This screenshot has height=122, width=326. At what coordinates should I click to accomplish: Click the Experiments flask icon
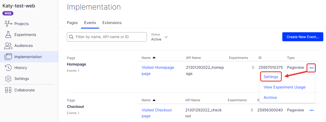[9, 35]
